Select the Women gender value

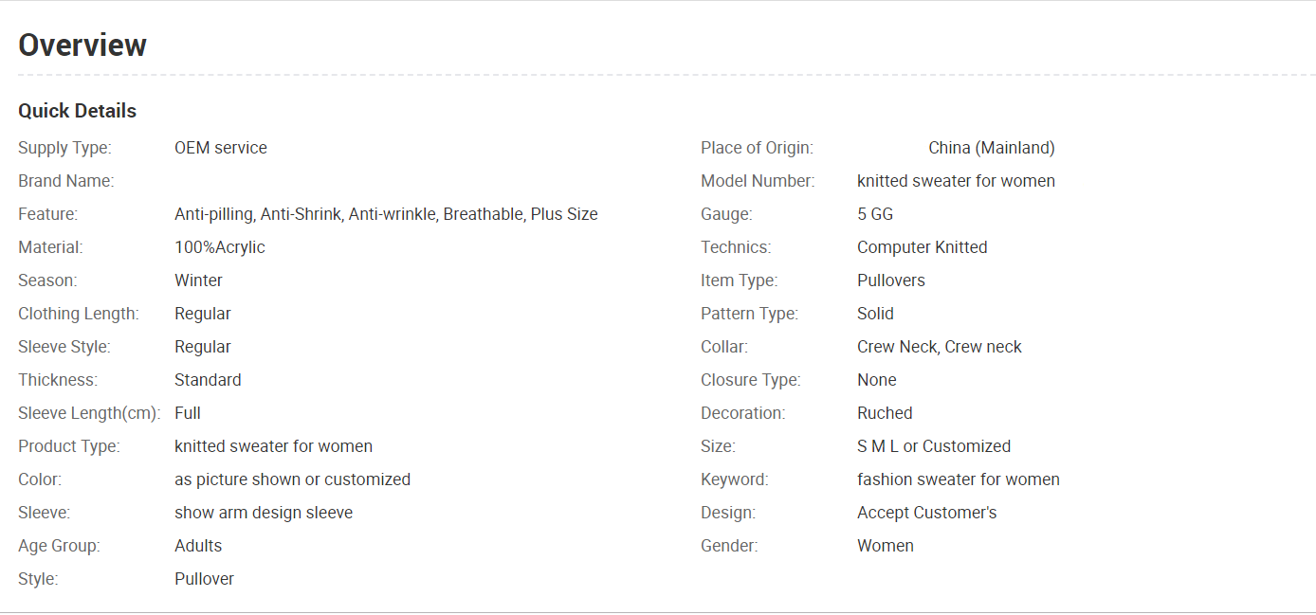tap(886, 546)
